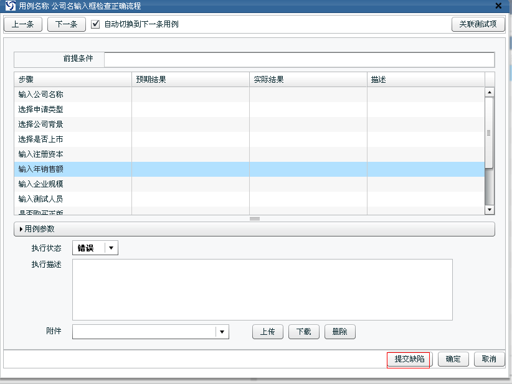Click the scroll up arrow of steps table
The height and width of the screenshot is (384, 512).
click(489, 92)
